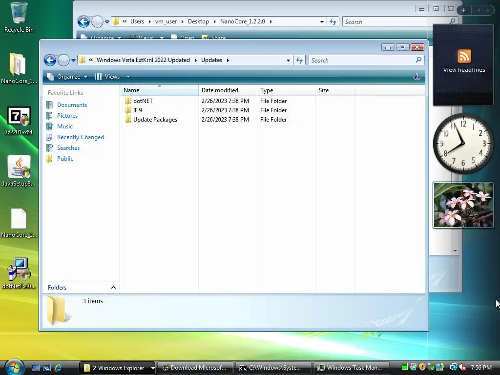Expand the arrow before Updates in the breadcrumb
The image size is (500, 375).
[x=195, y=60]
